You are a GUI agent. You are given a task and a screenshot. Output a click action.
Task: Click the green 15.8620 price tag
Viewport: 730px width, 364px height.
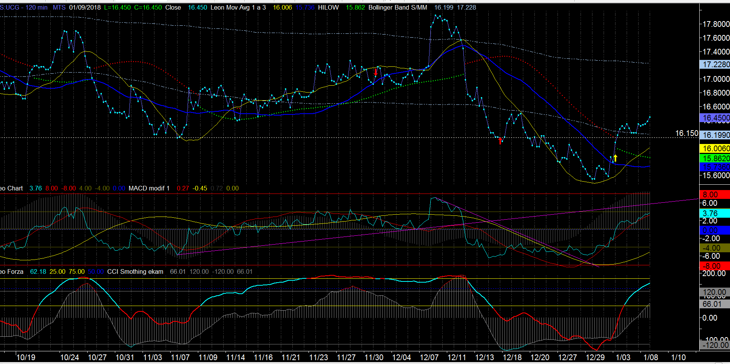pyautogui.click(x=715, y=158)
